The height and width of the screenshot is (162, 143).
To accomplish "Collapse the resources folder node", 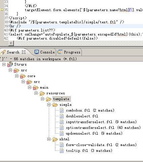I will (36, 93).
